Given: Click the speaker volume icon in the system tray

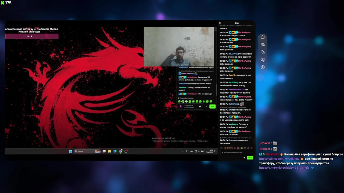Looking at the screenshot, I should pyautogui.click(x=199, y=151).
